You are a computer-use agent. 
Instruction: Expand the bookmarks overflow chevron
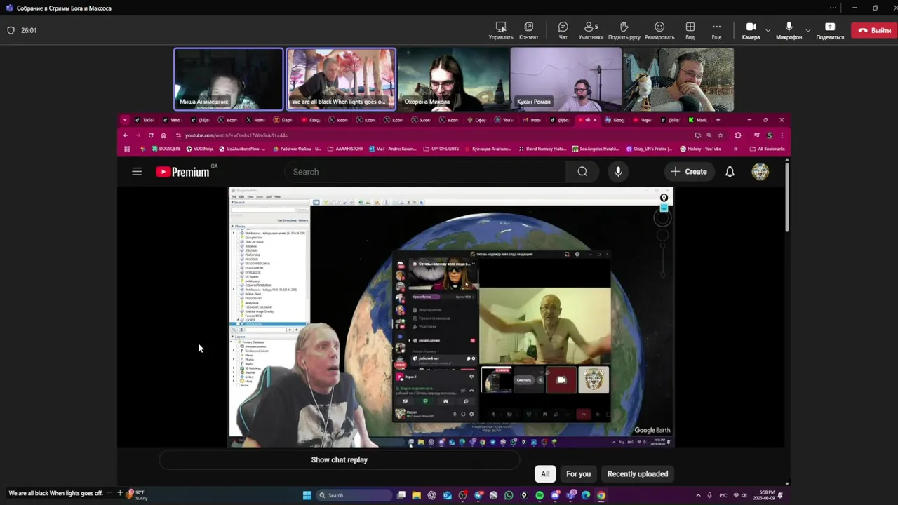735,149
